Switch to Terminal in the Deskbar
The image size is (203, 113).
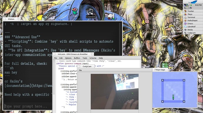tap(193, 17)
